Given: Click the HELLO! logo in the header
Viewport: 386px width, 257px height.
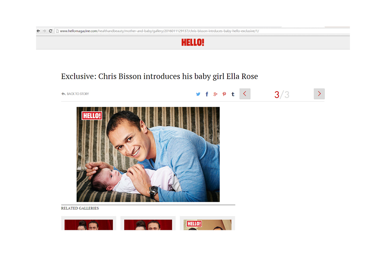Looking at the screenshot, I should (x=193, y=42).
